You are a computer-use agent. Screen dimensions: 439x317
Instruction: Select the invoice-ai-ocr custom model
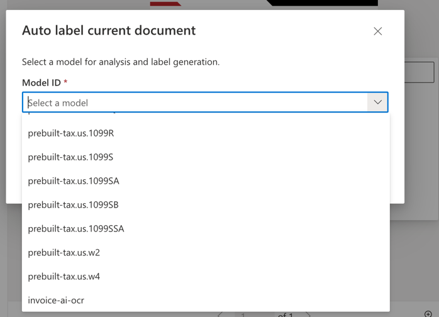56,301
